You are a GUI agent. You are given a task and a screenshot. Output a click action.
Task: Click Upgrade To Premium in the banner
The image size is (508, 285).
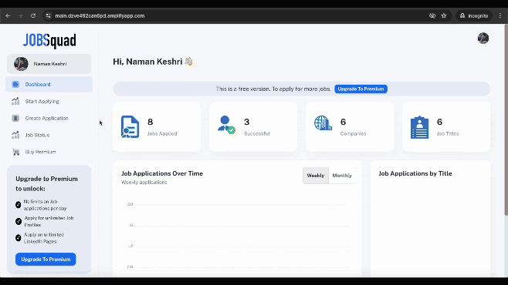[361, 89]
